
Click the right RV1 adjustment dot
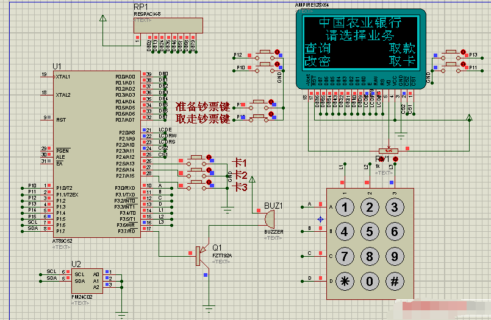click(395, 159)
